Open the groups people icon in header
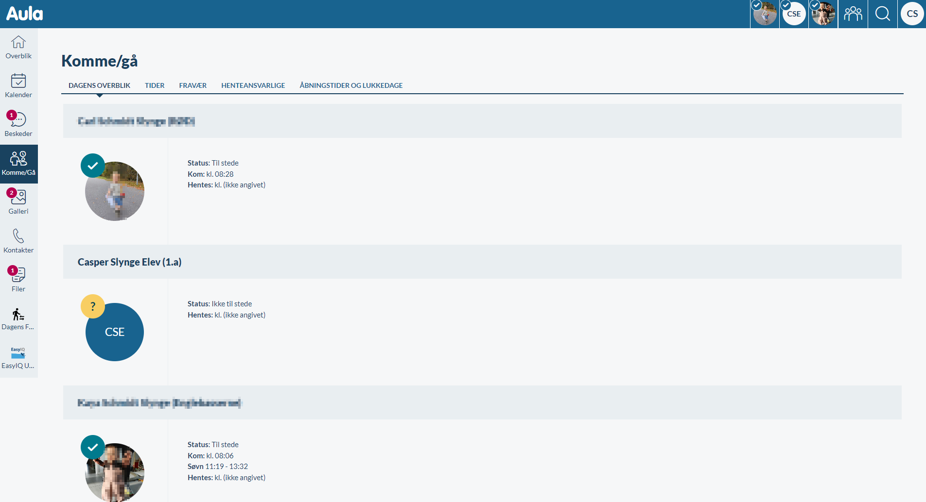 (x=853, y=14)
